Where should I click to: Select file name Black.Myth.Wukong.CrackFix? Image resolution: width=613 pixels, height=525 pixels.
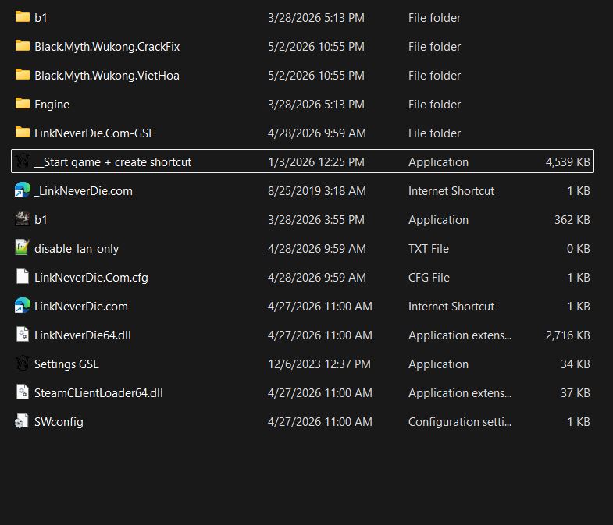(107, 47)
